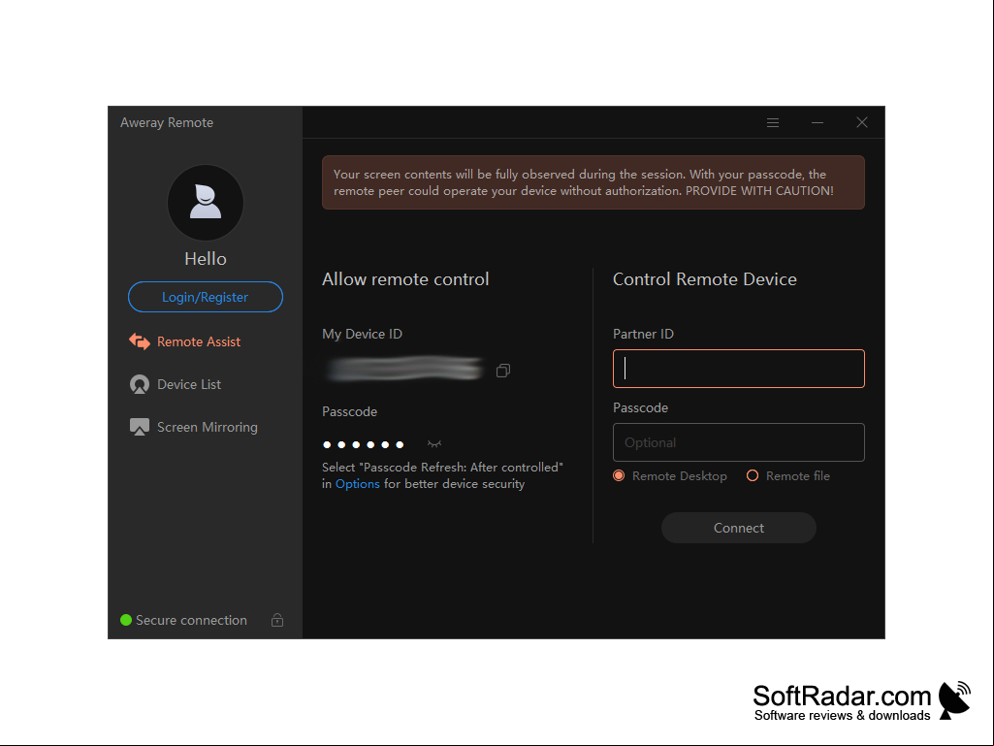Click the Aweray Remote title text
This screenshot has height=746, width=994.
[x=167, y=122]
